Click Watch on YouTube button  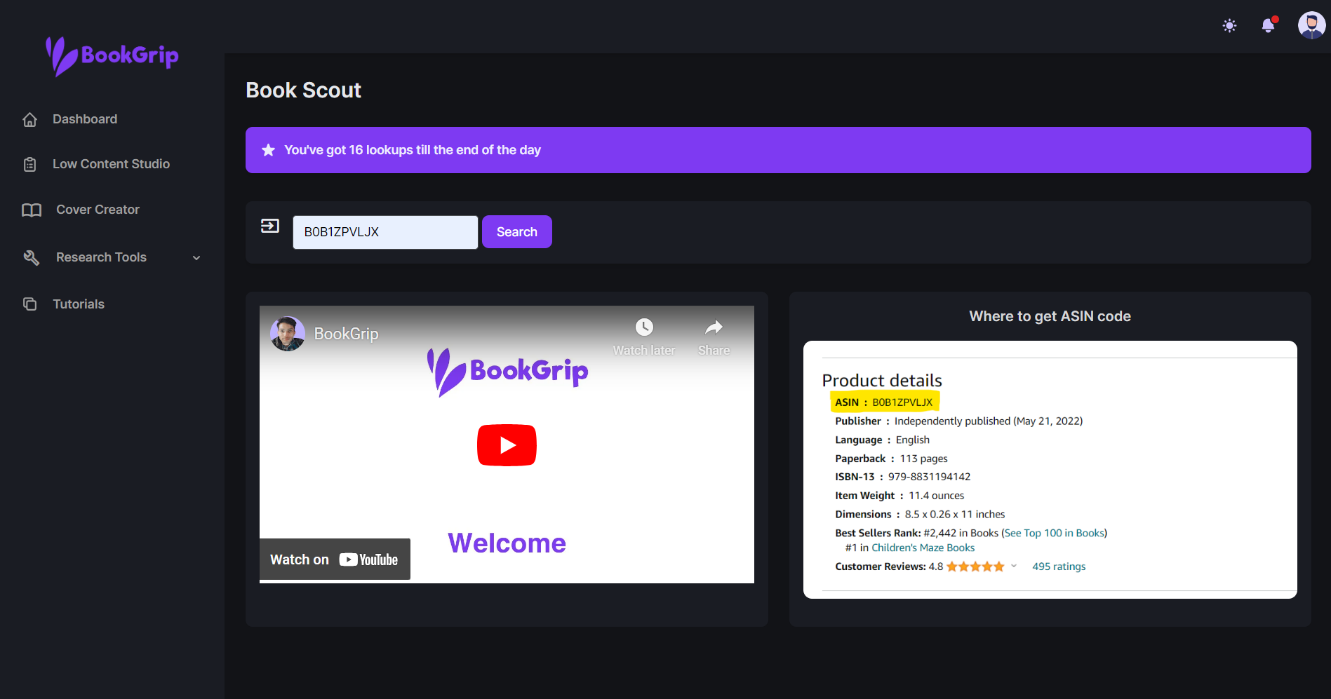click(335, 559)
